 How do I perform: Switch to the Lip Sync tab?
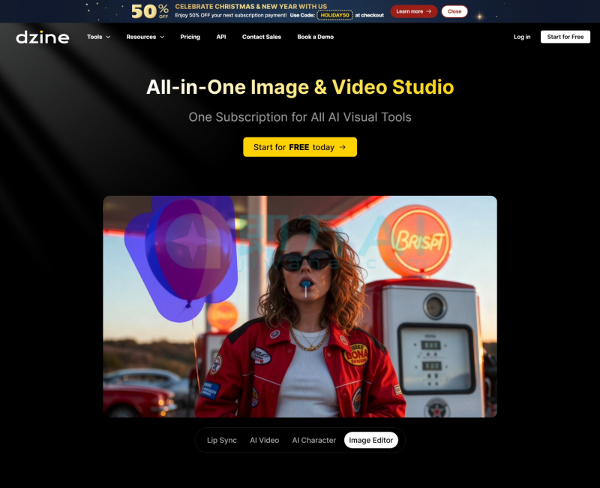point(221,440)
